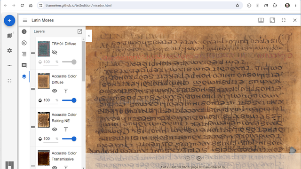The width and height of the screenshot is (301, 169).
Task: Collapse the Layers sidebar with arrow
Action: 89,36
